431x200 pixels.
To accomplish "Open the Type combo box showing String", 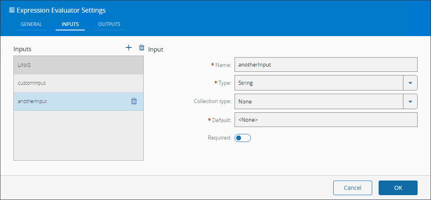I will pos(319,83).
